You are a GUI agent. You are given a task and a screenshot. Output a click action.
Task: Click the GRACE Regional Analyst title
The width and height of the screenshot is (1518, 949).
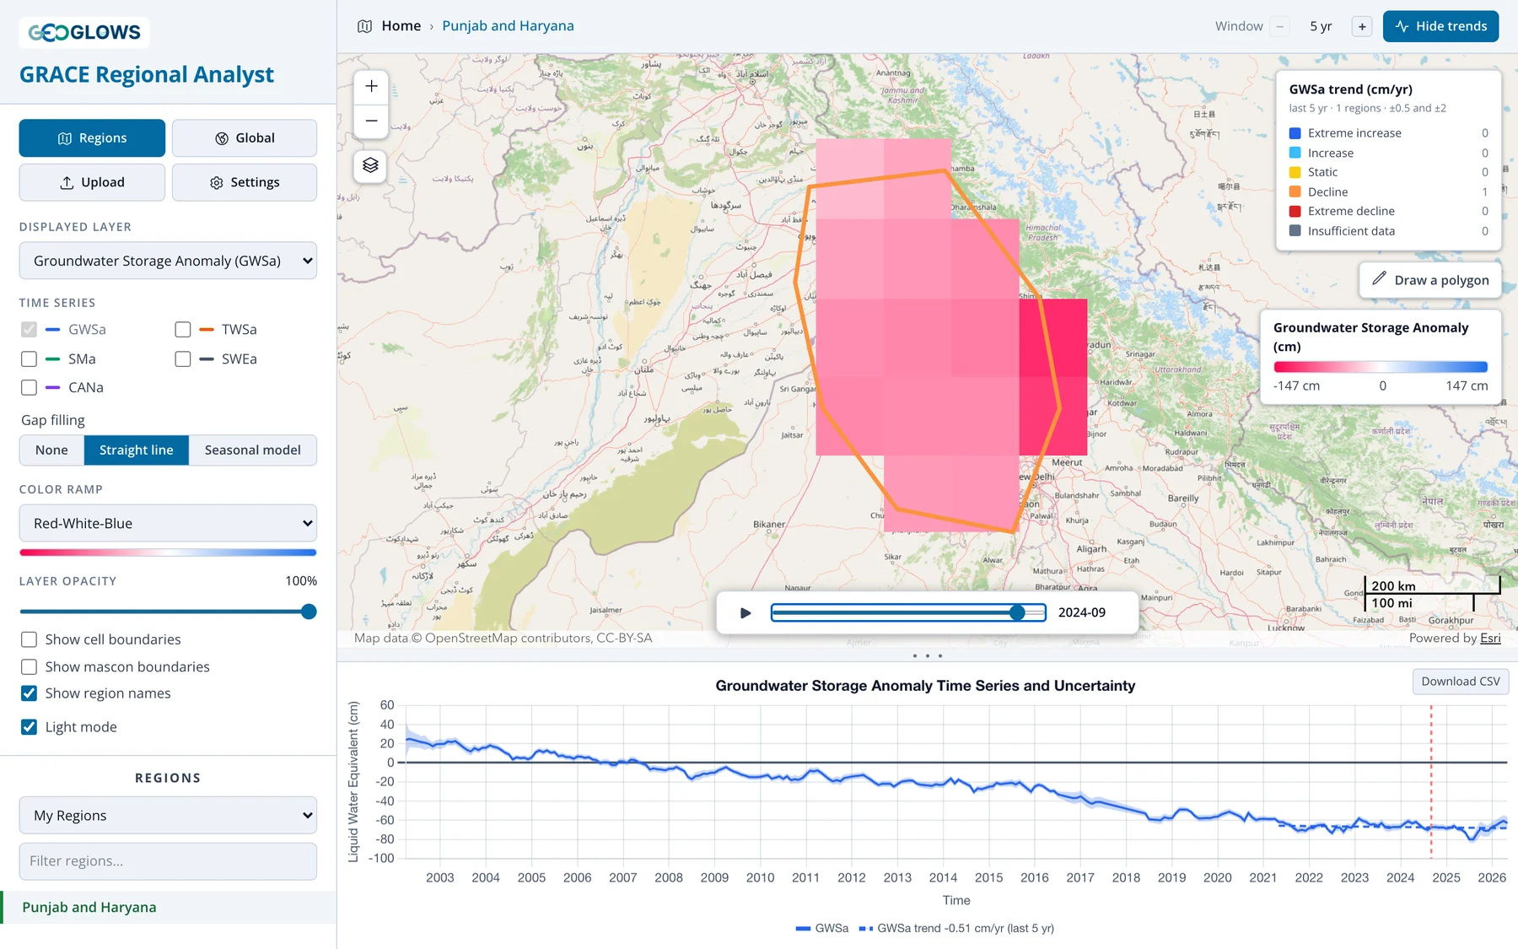(147, 75)
